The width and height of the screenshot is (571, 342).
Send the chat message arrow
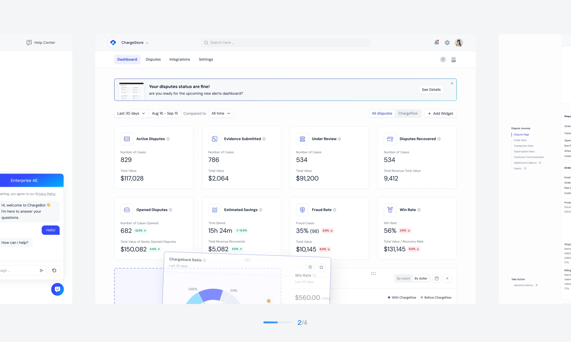[x=42, y=270]
